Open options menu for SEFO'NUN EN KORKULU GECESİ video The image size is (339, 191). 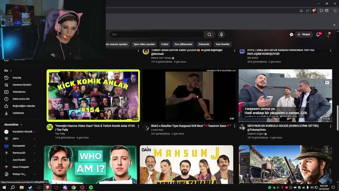pyautogui.click(x=331, y=126)
